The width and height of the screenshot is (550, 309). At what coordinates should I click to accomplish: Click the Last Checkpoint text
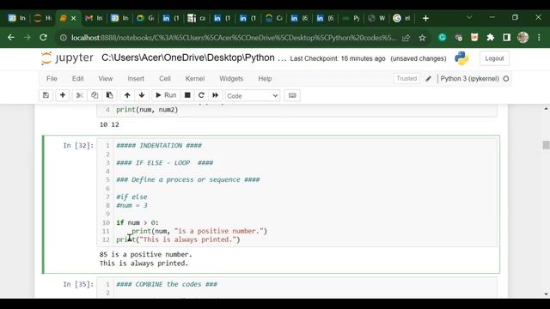coord(338,58)
